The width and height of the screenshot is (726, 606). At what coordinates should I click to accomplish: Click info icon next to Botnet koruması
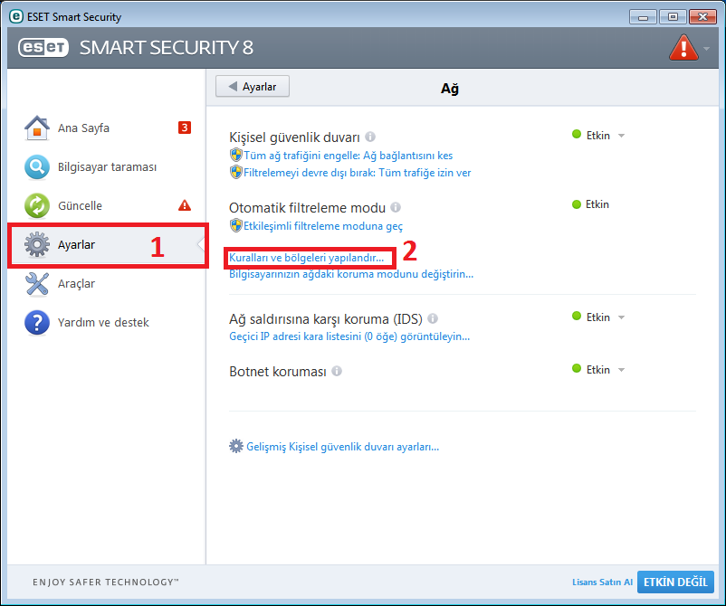pyautogui.click(x=337, y=371)
